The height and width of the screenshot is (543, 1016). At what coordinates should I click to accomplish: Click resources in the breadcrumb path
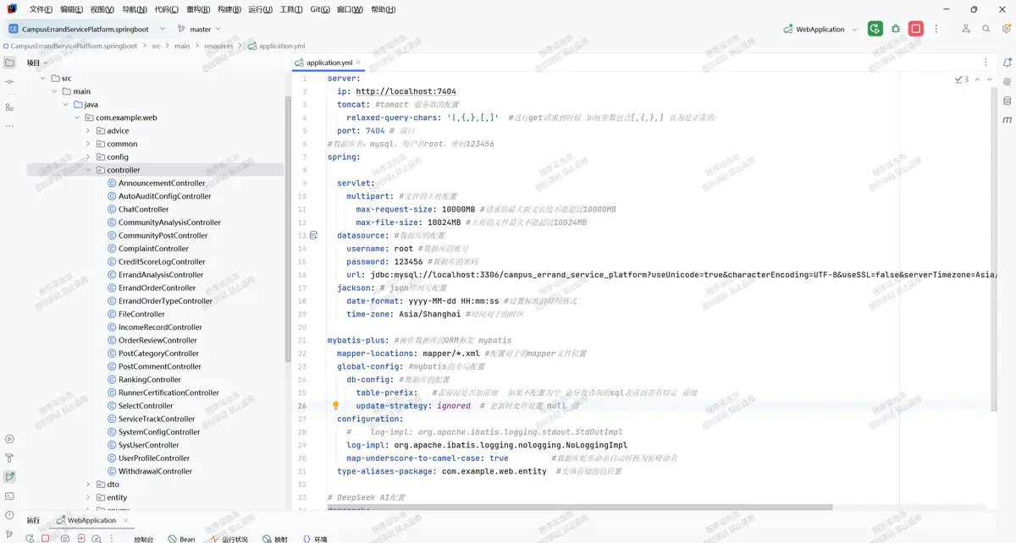coord(218,47)
